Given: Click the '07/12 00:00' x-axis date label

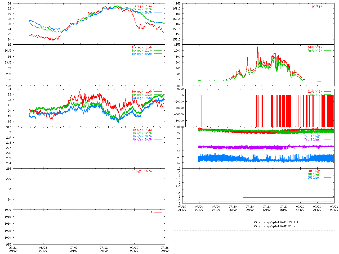Looking at the screenshot, I should pyautogui.click(x=104, y=249).
